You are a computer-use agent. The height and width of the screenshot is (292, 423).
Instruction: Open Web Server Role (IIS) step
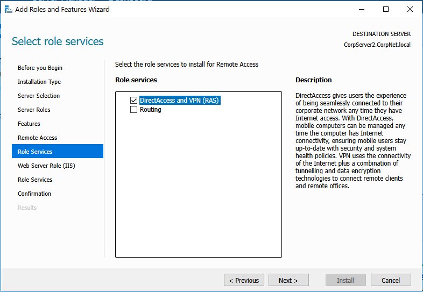[46, 166]
